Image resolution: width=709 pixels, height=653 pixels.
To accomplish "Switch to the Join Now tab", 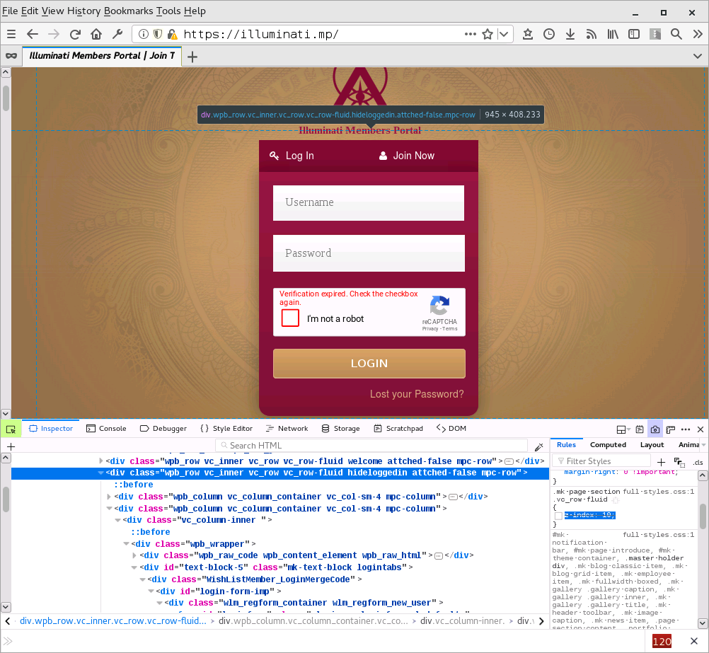I will click(406, 156).
